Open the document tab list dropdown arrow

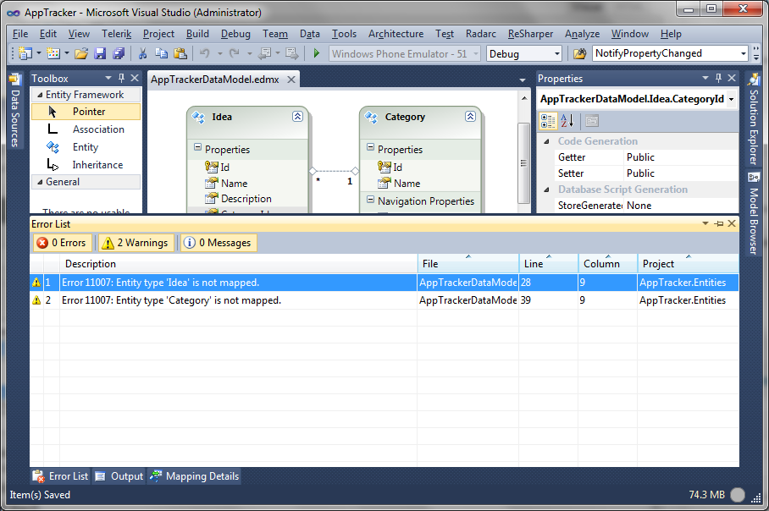[523, 80]
